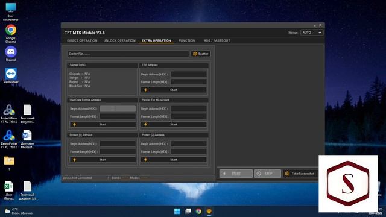The width and height of the screenshot is (386, 217).
Task: Start the Protect [1] Address operation
Action: click(103, 160)
